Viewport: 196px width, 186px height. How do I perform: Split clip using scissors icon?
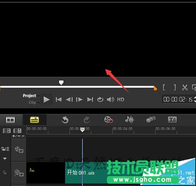click(185, 88)
